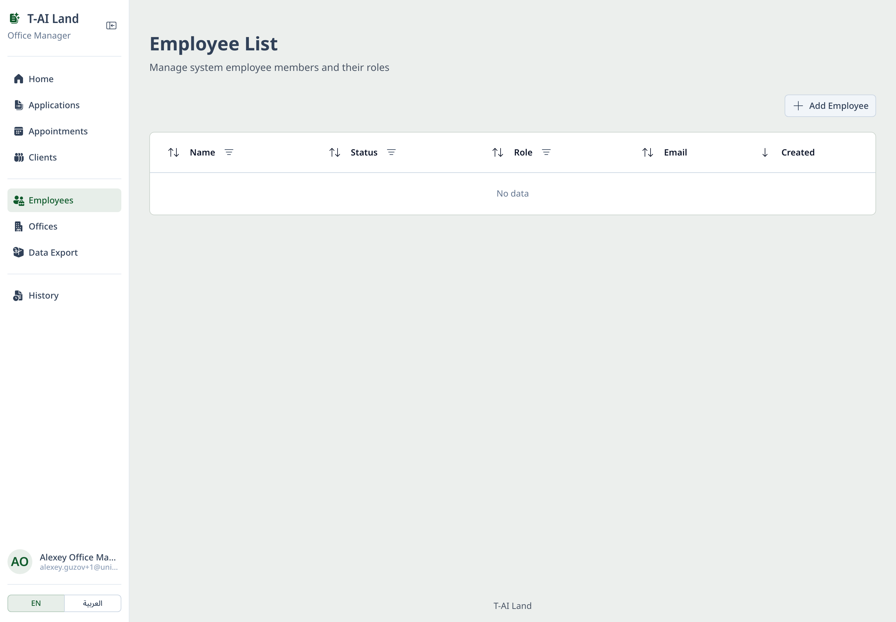Open History section
Image resolution: width=896 pixels, height=622 pixels.
point(64,296)
